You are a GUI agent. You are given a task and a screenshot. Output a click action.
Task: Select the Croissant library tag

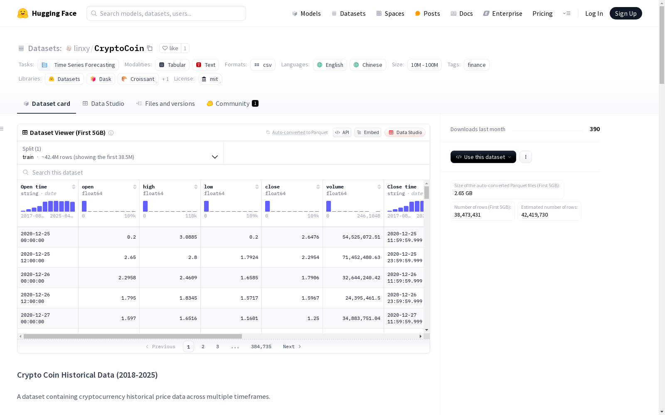[x=138, y=79]
